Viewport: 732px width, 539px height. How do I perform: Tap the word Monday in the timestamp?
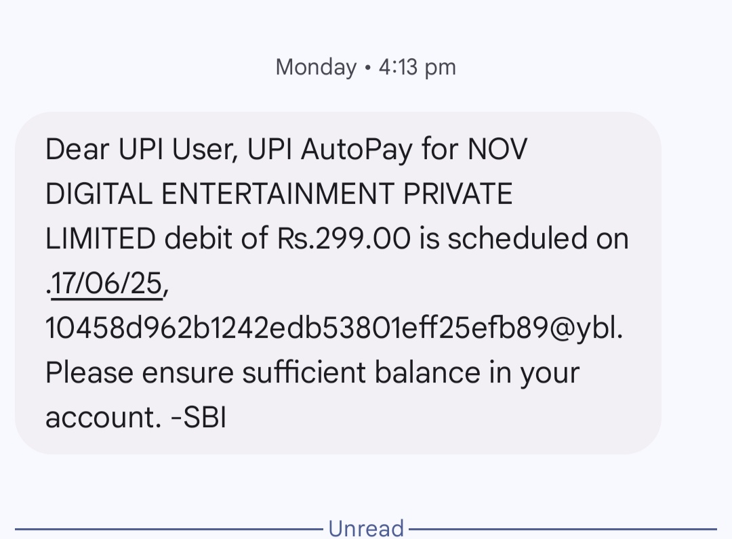point(316,67)
